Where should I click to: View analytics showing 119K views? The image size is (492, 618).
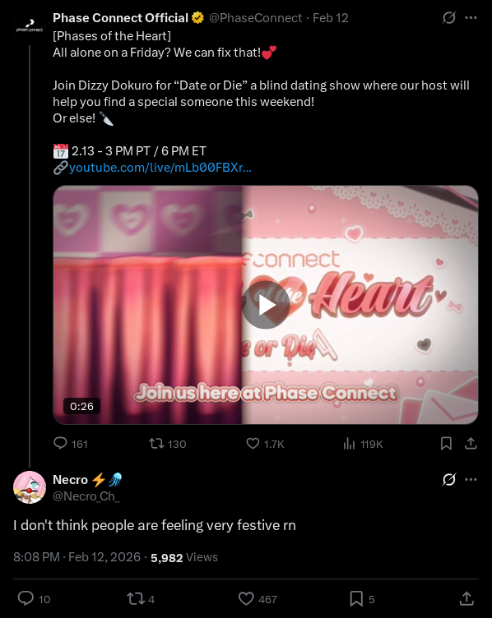coord(363,444)
